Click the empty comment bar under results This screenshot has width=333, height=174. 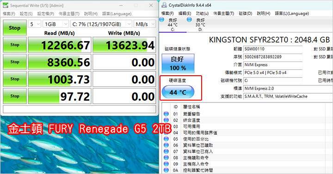coord(79,109)
